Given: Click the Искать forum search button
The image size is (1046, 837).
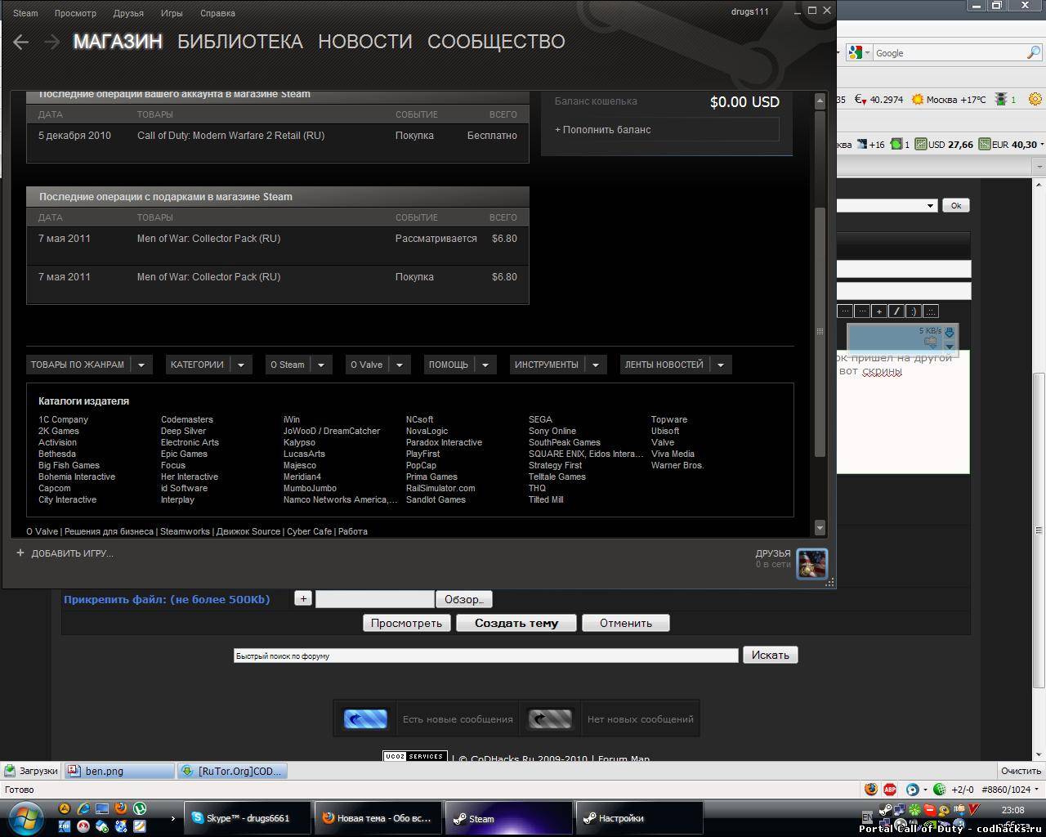Looking at the screenshot, I should (771, 655).
